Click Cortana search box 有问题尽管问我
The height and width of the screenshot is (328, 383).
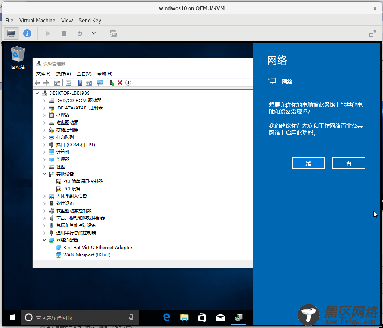[x=80, y=317]
